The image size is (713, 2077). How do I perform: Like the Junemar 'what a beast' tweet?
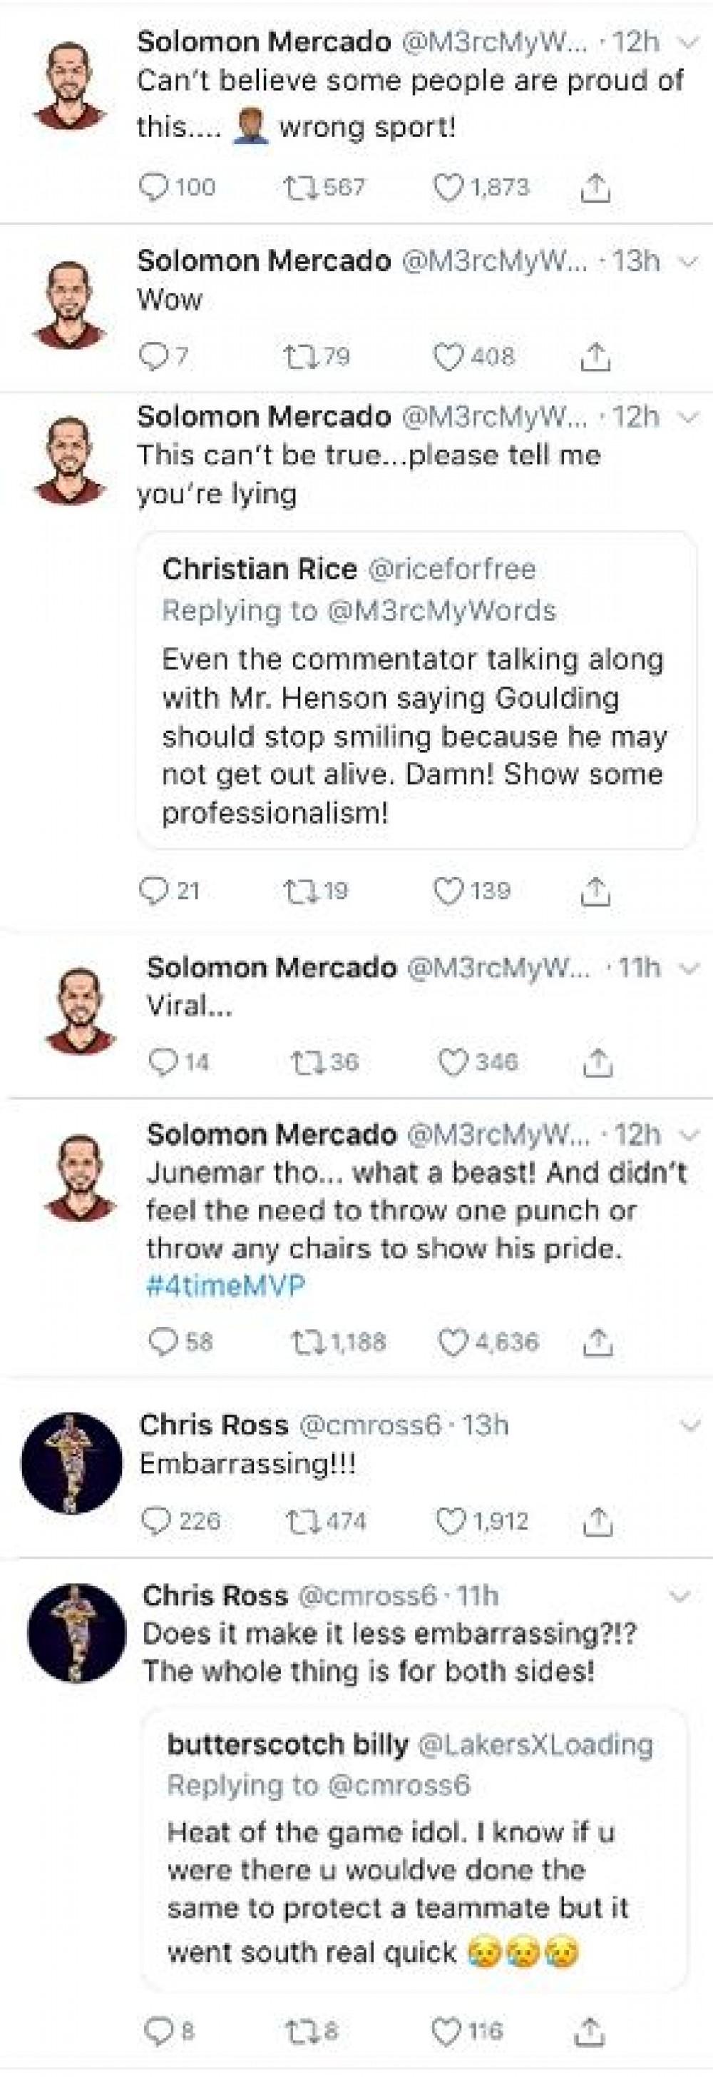[x=453, y=1341]
